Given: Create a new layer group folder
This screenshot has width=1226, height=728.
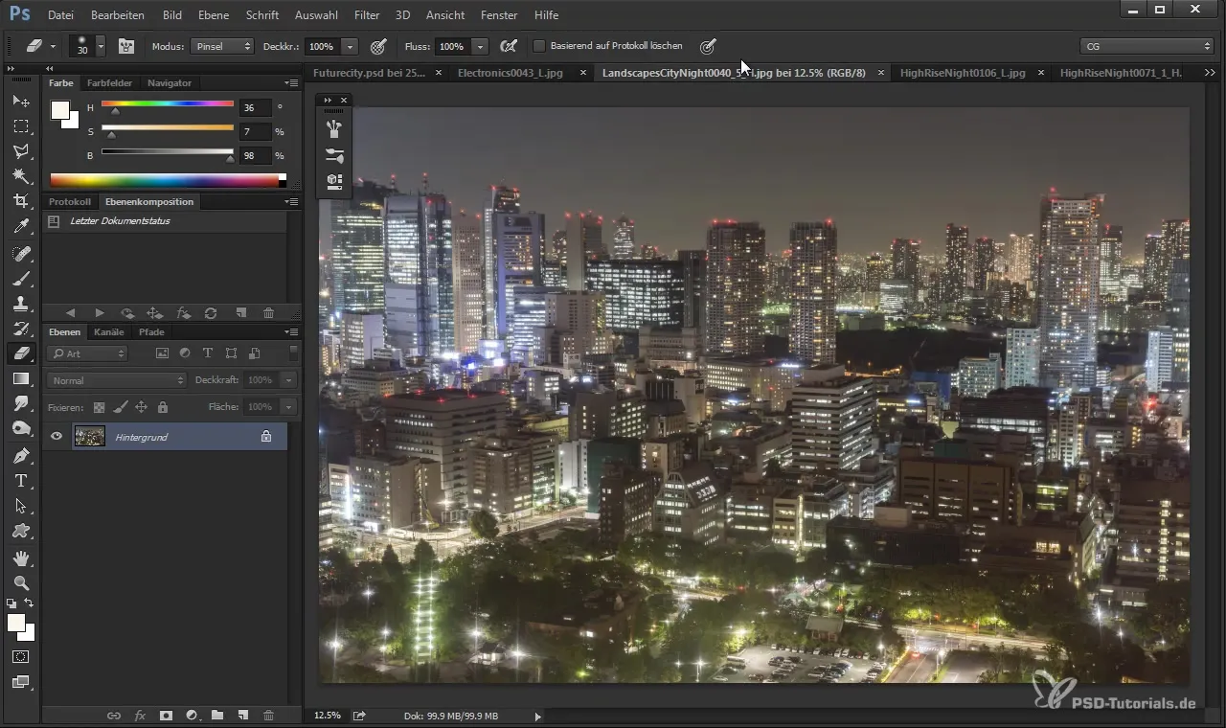Looking at the screenshot, I should [x=217, y=715].
